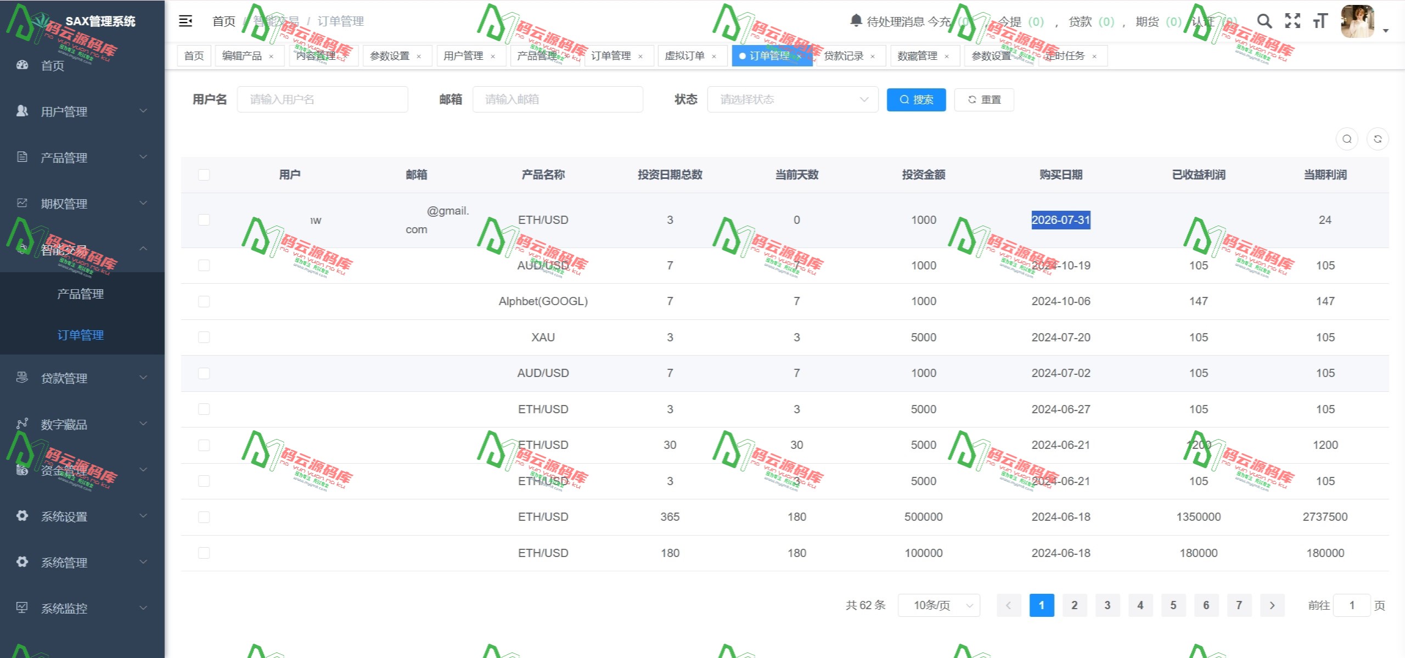Check the row dated 2024-07-02
Screen dimensions: 1405x658
pos(204,373)
